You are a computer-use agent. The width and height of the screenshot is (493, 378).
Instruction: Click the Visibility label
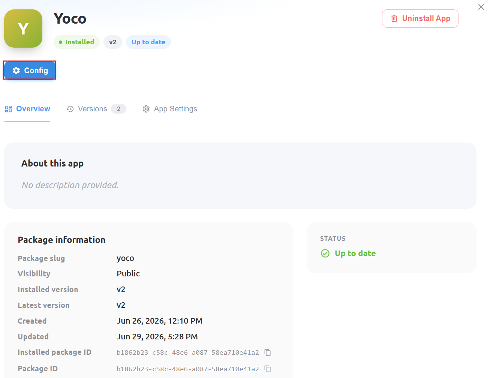coord(34,274)
